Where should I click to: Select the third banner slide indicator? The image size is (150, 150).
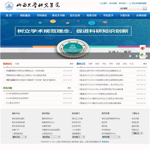click(137, 56)
